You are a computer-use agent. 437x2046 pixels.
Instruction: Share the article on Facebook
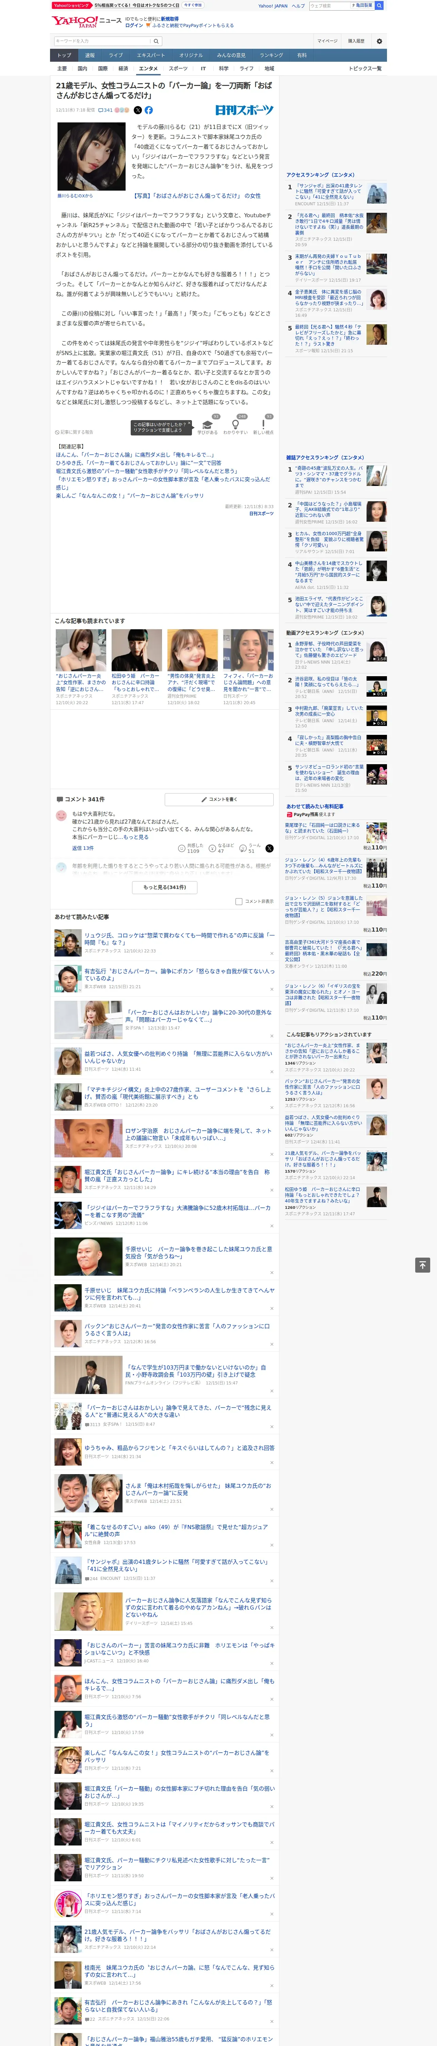point(148,110)
